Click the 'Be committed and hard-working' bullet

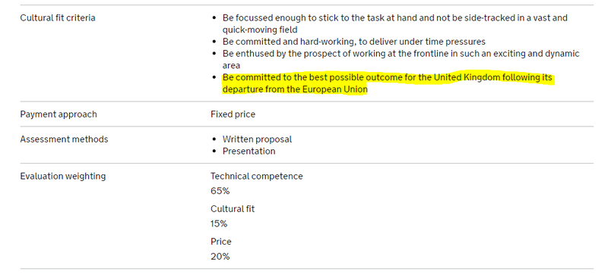(354, 42)
